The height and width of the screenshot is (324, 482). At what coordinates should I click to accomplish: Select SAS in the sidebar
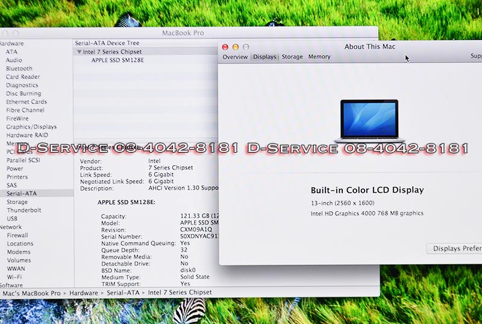click(11, 185)
